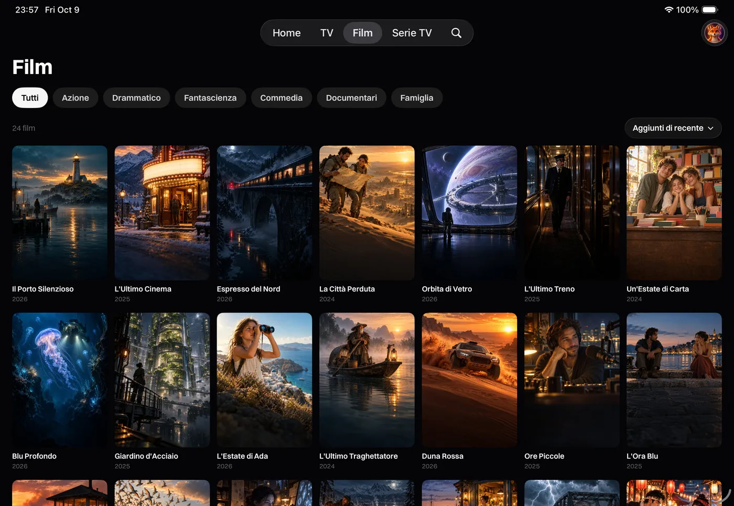Image resolution: width=734 pixels, height=506 pixels.
Task: Open the L'Ultimo Traghettatore poster
Action: [367, 380]
